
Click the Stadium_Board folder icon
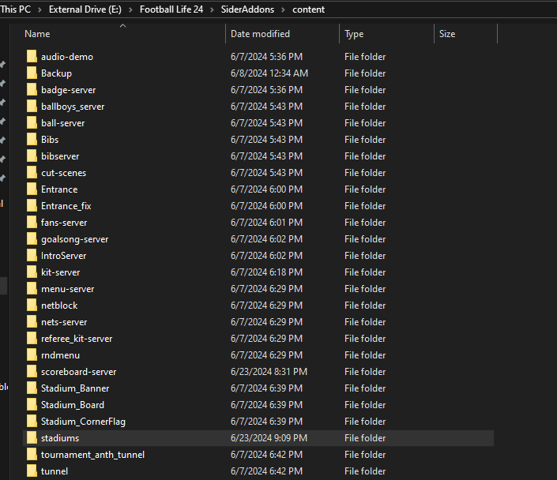click(32, 404)
